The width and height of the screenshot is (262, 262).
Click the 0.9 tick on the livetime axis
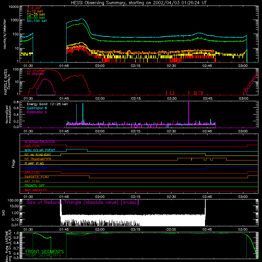(16, 238)
